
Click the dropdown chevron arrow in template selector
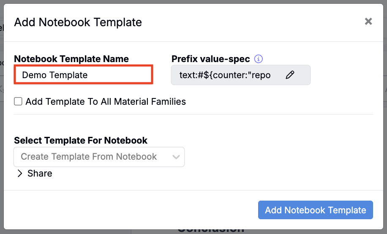point(176,157)
